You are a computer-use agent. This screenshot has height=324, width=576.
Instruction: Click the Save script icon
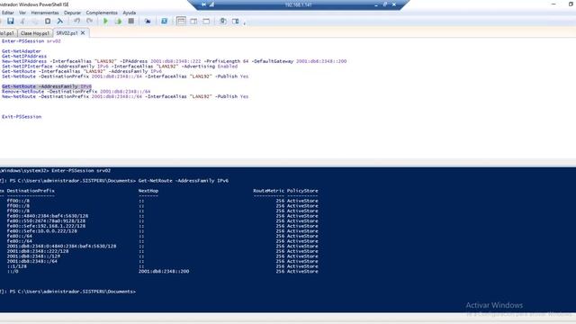pos(10,22)
